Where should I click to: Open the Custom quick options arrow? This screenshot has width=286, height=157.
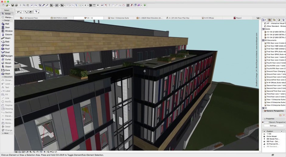tap(282, 131)
